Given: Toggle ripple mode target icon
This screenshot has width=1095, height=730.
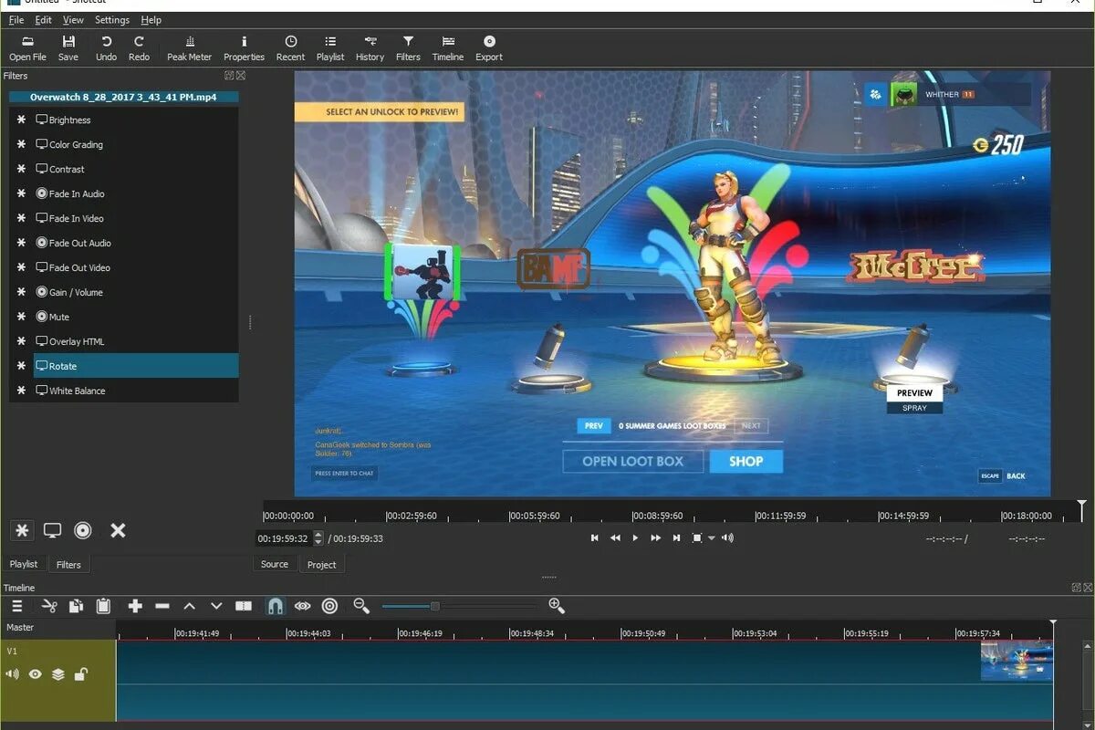Looking at the screenshot, I should click(x=330, y=606).
